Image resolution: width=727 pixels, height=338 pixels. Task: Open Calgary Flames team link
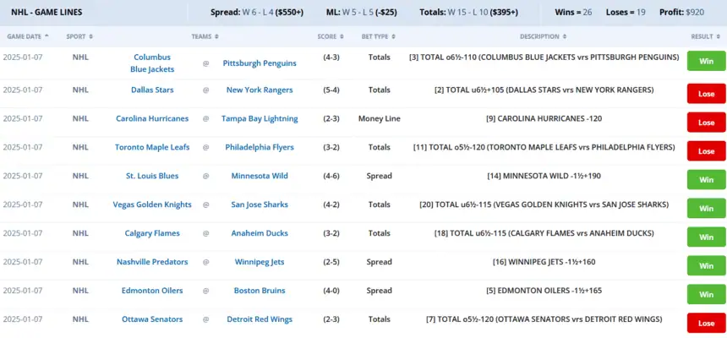point(152,234)
